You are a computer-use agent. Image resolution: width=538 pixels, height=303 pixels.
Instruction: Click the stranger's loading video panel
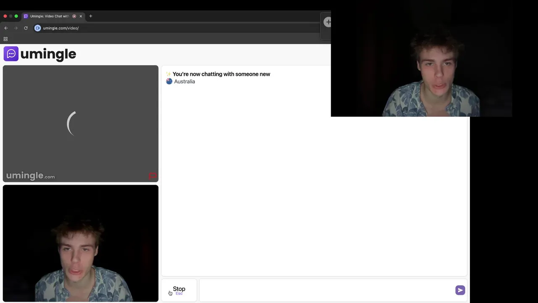tap(81, 124)
